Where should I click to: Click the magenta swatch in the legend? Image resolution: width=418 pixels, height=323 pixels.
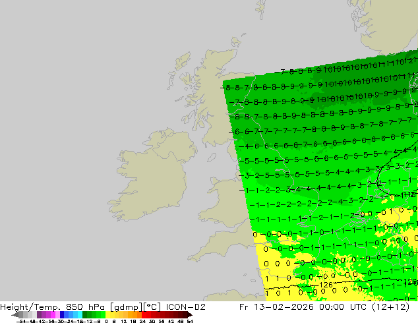53,314
